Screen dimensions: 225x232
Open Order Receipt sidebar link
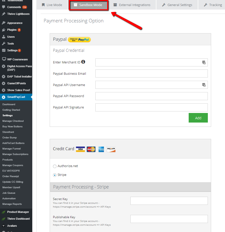[11, 176]
